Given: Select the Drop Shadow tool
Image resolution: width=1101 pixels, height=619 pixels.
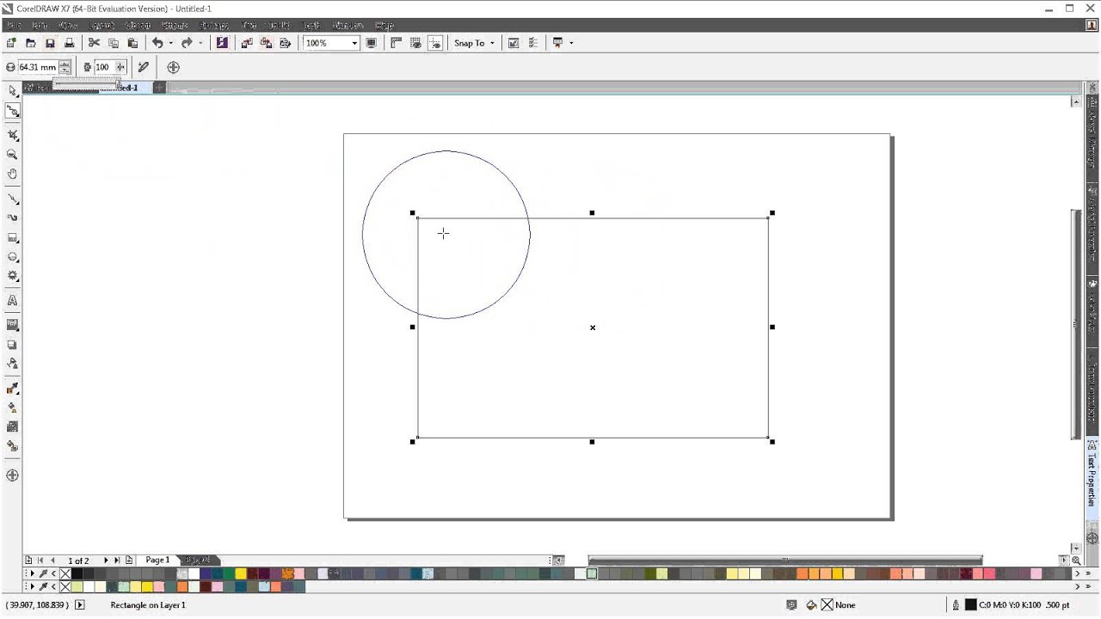Looking at the screenshot, I should click(12, 345).
